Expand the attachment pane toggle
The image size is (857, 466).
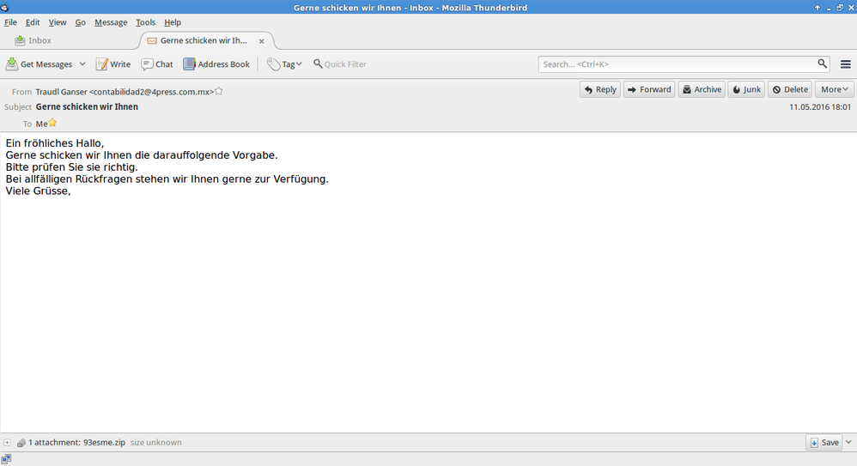(7, 443)
